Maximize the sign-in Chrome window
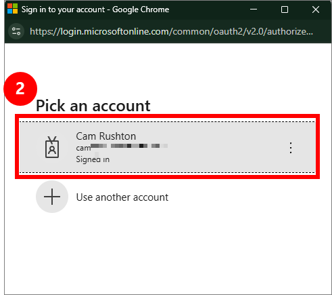Screen dimensions: 332x295 point(285,9)
